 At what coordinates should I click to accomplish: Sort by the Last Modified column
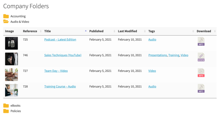coord(127,31)
